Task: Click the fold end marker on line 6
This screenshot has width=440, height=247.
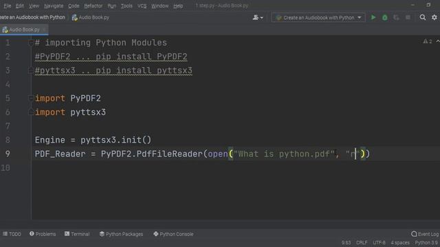Action: point(31,112)
